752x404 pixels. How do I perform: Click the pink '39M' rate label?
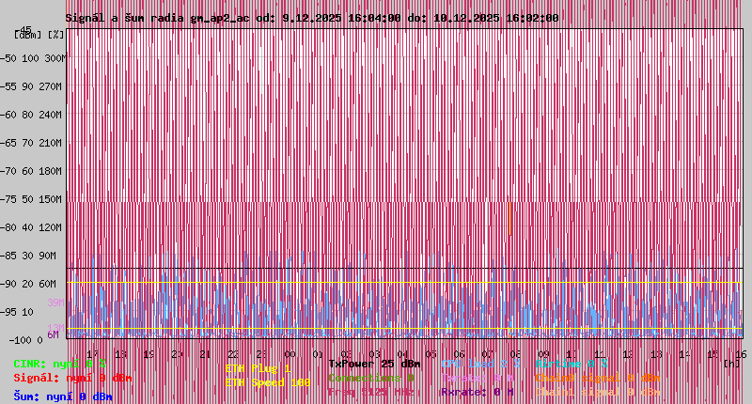click(55, 303)
